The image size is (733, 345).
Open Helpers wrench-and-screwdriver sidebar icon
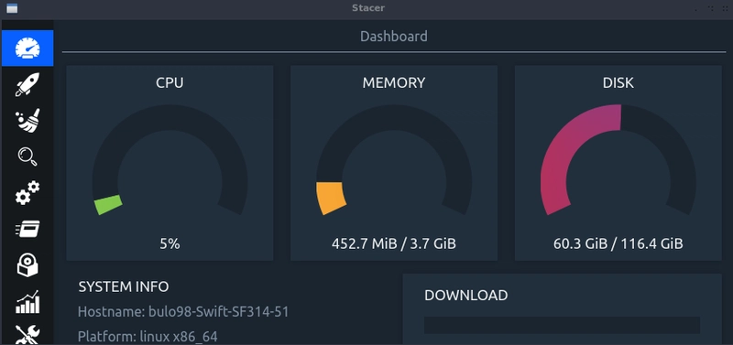tap(27, 335)
